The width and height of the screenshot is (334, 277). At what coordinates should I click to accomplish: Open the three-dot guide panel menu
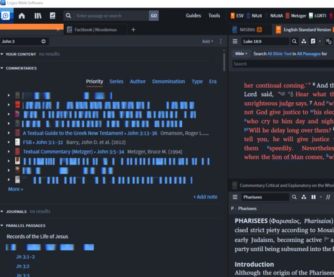pyautogui.click(x=220, y=41)
